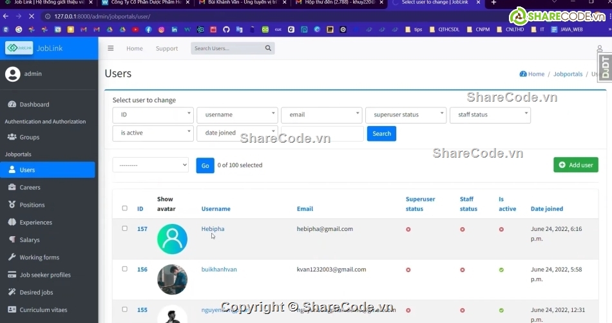
Task: Check the box for user 156
Action: point(124,269)
